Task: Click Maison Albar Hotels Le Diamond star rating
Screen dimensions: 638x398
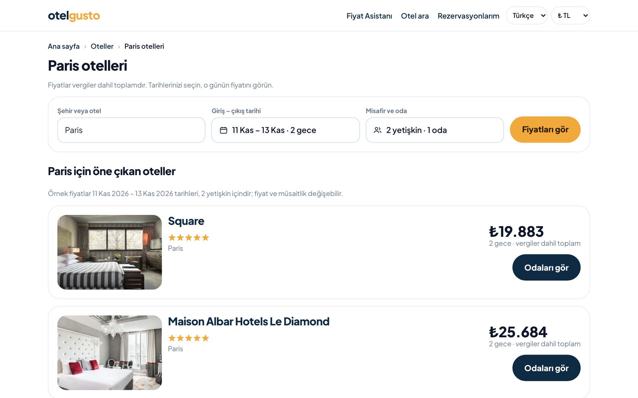Action: [x=188, y=338]
